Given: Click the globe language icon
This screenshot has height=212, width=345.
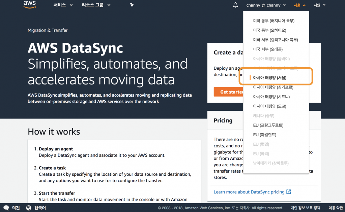Looking at the screenshot, I should (29, 208).
